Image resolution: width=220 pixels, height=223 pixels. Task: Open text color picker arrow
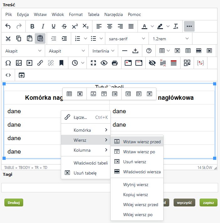coord(152,26)
